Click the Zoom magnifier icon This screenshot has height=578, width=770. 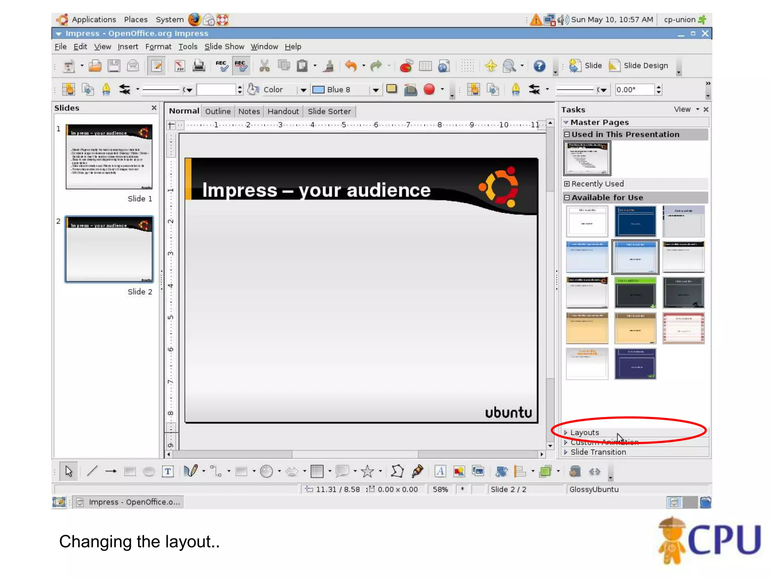pyautogui.click(x=509, y=66)
